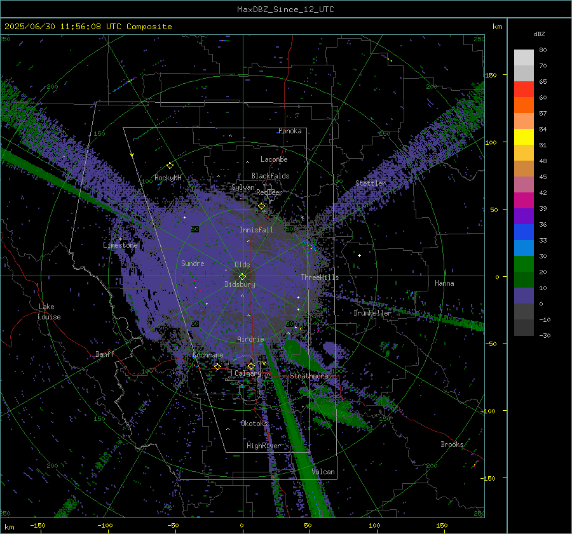Click the yellow arrow marker north of RockyMH
Image resolution: width=572 pixels, height=534 pixels.
coord(132,155)
